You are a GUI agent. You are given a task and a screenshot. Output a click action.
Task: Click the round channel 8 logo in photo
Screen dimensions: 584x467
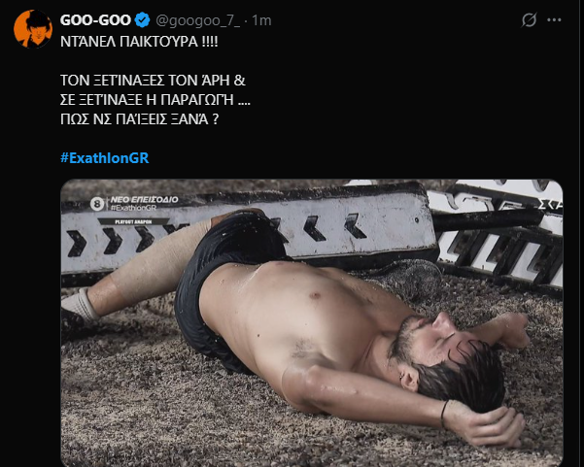coord(96,204)
